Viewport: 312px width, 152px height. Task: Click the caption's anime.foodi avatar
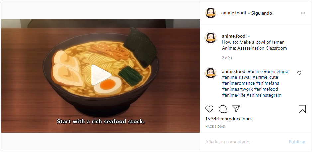[211, 38]
